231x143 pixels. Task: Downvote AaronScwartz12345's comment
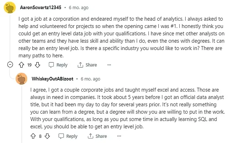coord(38,65)
